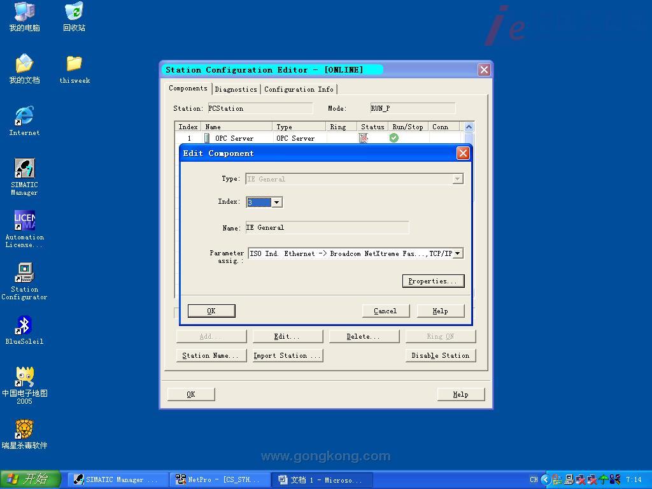Click the greyed-out Add... button

pos(211,336)
